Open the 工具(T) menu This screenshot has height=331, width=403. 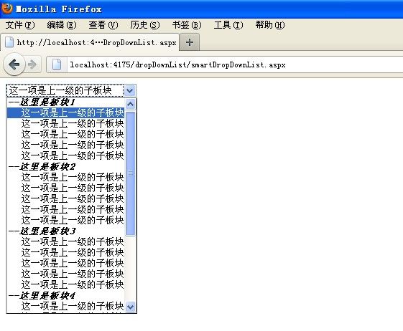(x=228, y=25)
